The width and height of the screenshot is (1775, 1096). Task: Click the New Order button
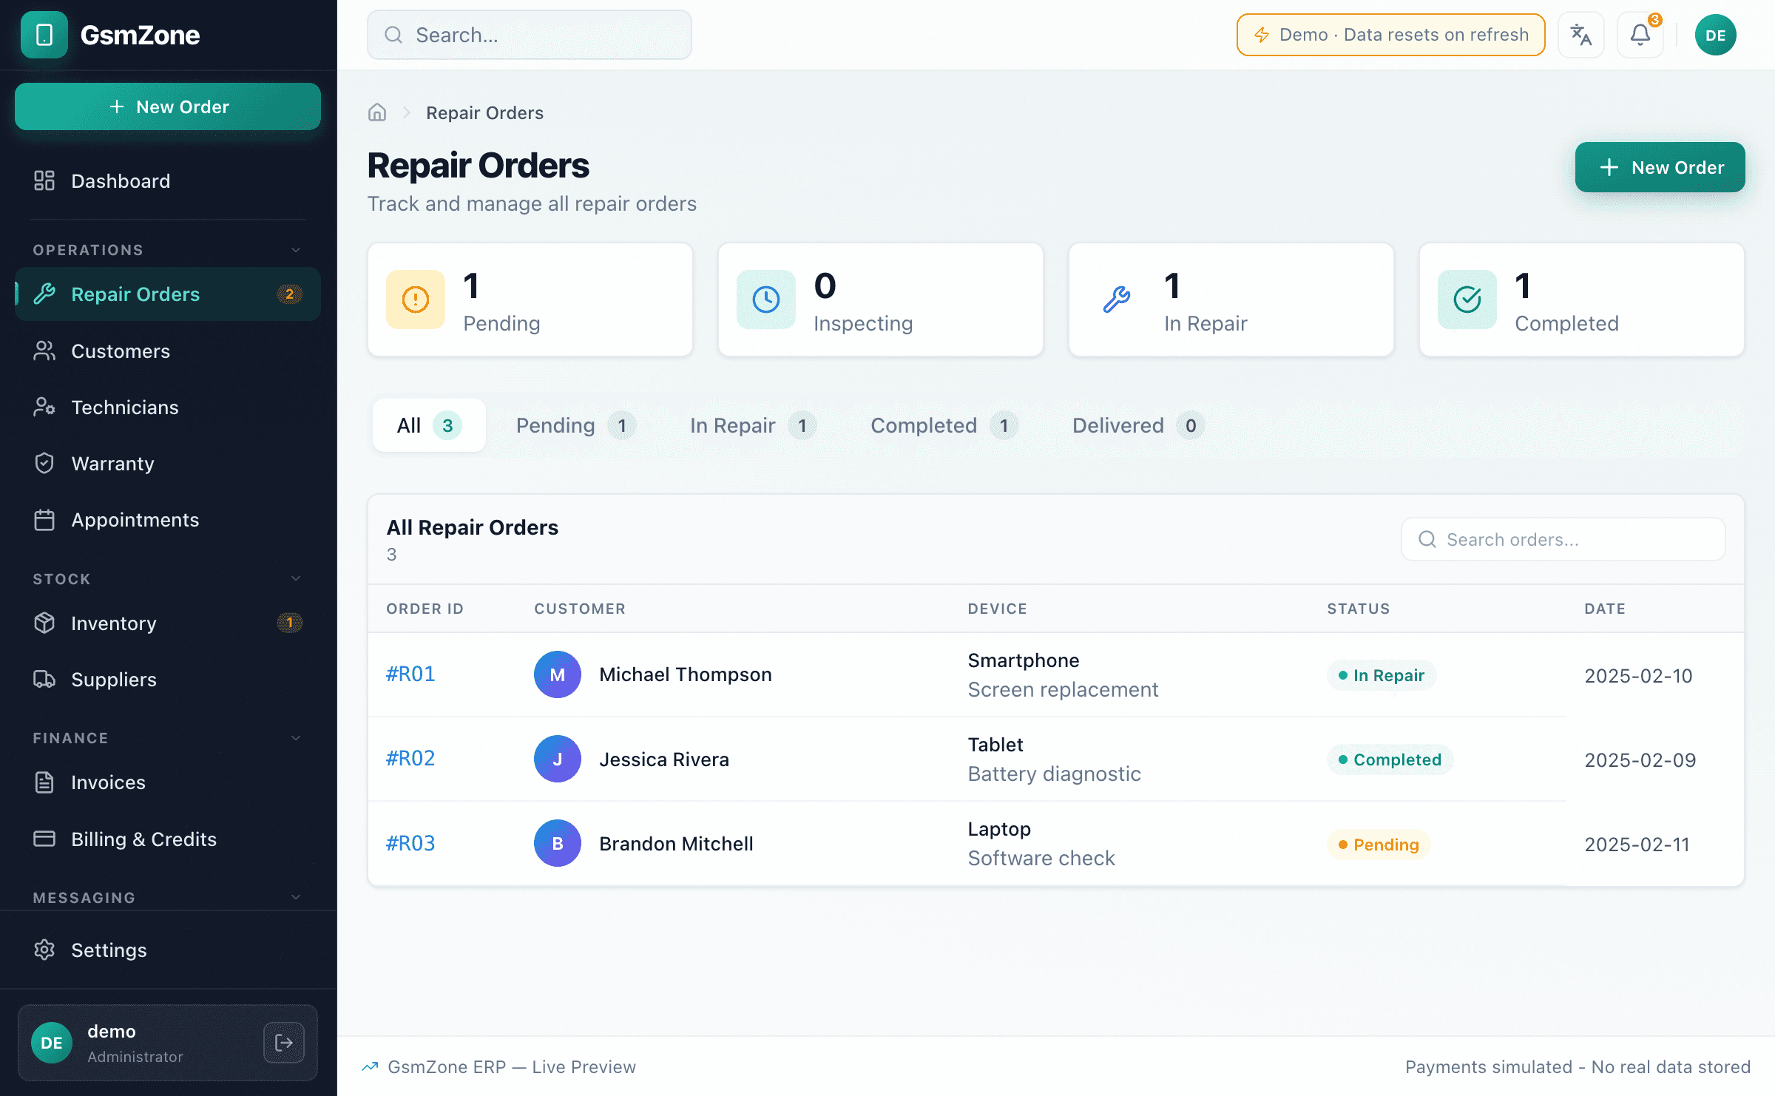click(x=1660, y=167)
